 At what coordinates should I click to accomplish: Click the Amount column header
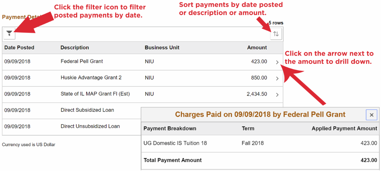click(x=257, y=48)
